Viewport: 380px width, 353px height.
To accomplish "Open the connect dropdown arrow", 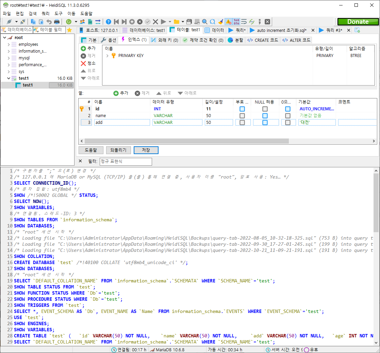I will (x=16, y=22).
